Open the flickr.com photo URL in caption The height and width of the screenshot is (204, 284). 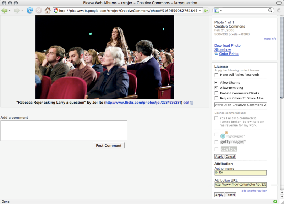143,103
